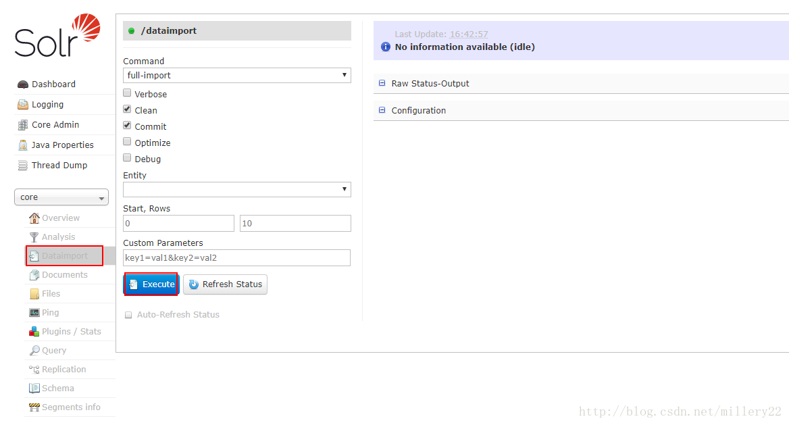Click the Overview house icon

pyautogui.click(x=34, y=218)
